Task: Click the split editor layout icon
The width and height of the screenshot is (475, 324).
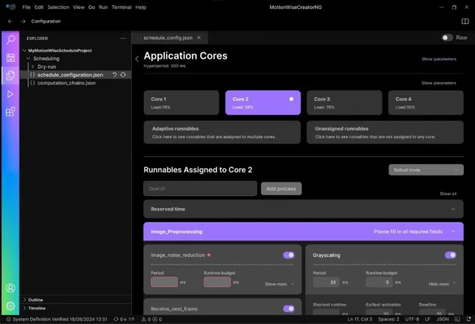Action: coord(464,21)
